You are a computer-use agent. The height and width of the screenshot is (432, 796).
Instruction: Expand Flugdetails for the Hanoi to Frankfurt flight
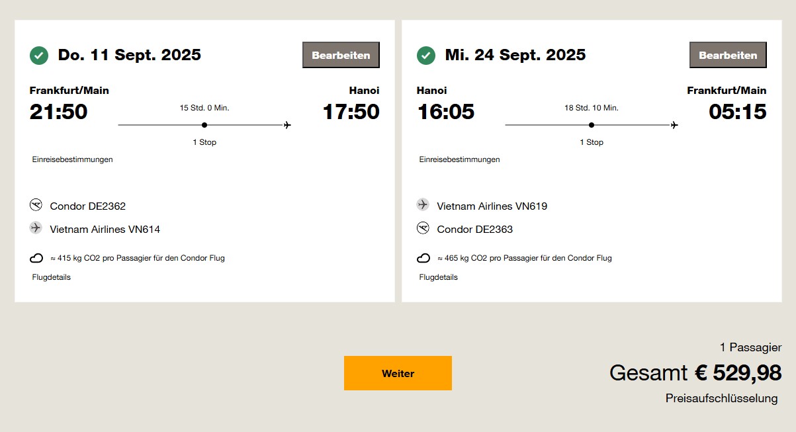[439, 277]
